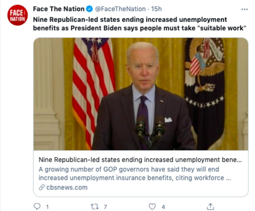255x211 pixels.
Task: Click the bold tweet text about unemployment benefits
Action: coord(138,24)
